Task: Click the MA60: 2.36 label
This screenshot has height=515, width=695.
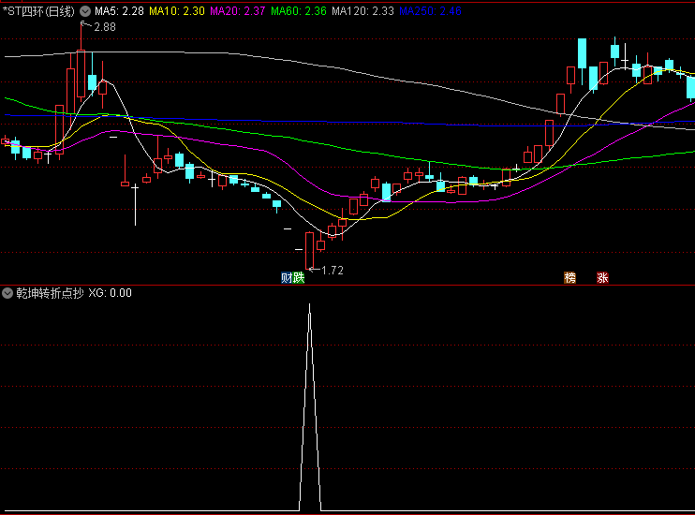Action: pos(298,11)
